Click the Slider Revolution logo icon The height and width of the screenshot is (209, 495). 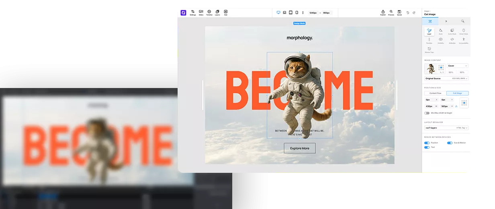click(183, 12)
